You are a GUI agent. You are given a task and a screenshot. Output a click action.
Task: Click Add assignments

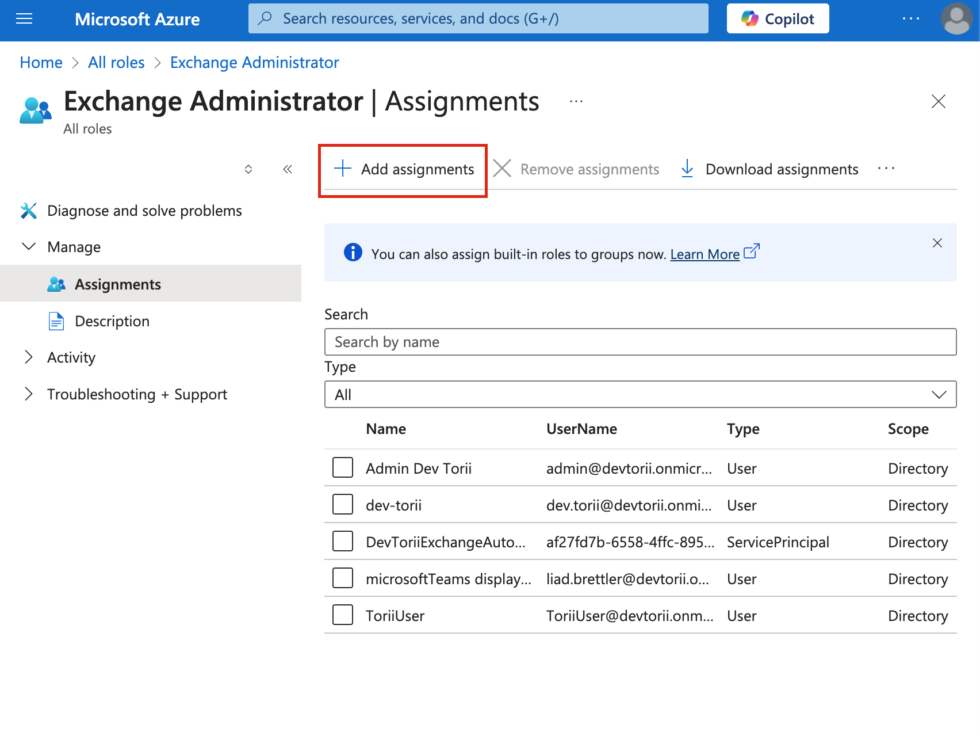point(404,169)
